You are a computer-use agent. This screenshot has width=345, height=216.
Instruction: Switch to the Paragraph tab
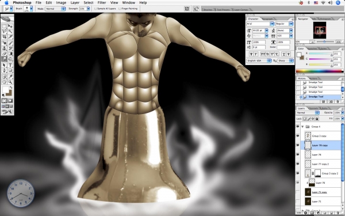(267, 19)
